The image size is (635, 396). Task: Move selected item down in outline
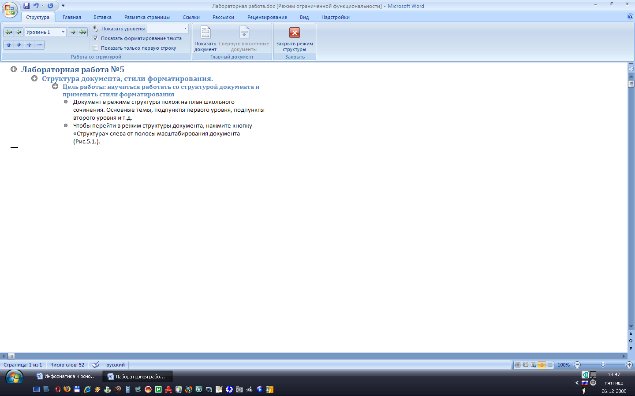point(19,44)
